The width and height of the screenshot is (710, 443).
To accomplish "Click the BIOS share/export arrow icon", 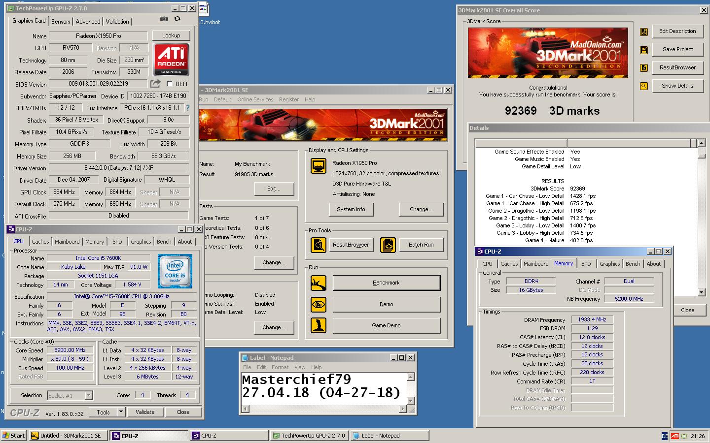I will coord(155,84).
